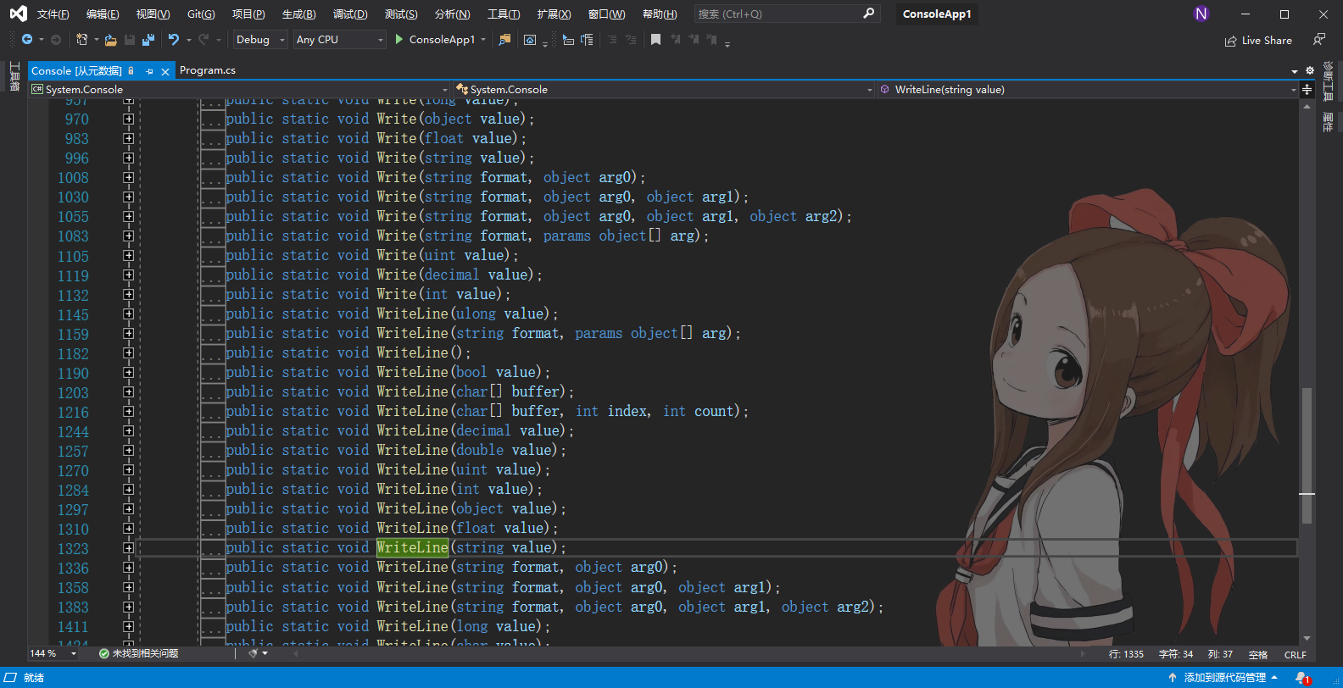Open the 调试(D) menu
The image size is (1343, 688).
click(x=350, y=14)
